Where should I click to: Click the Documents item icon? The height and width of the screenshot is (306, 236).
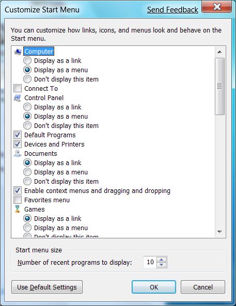pyautogui.click(x=18, y=154)
